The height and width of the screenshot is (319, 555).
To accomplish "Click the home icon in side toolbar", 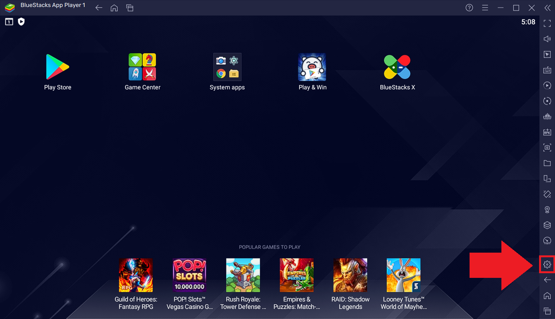I will [547, 296].
